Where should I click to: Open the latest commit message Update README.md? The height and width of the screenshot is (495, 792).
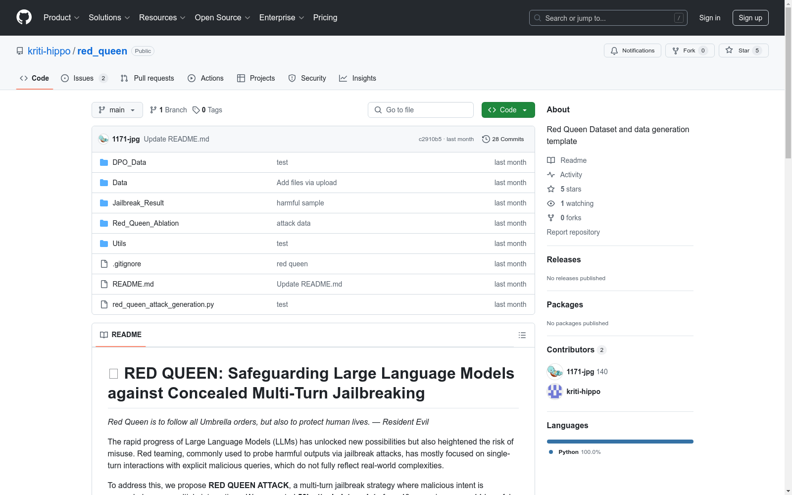(x=177, y=139)
